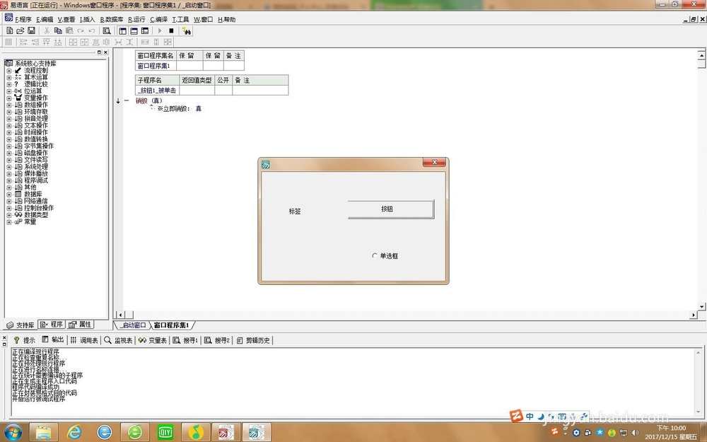
Task: Open Internet Explorer from the taskbar
Action: tap(105, 431)
